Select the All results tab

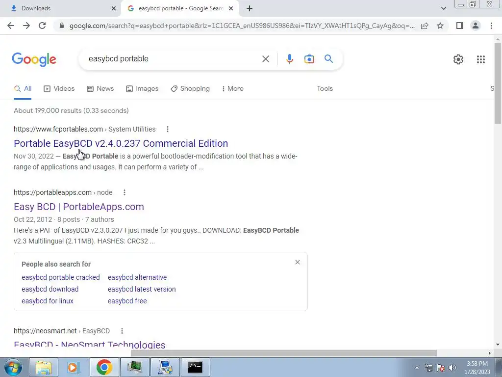click(23, 89)
